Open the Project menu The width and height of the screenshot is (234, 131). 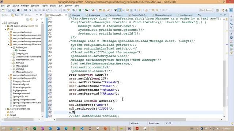53,6
